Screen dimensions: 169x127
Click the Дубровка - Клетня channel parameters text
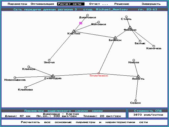[61, 114]
